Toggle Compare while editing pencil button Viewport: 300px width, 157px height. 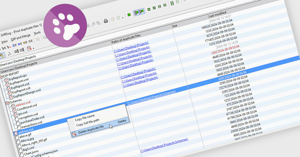click(x=141, y=11)
